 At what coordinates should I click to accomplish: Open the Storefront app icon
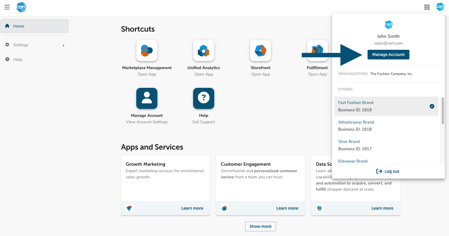pyautogui.click(x=261, y=51)
